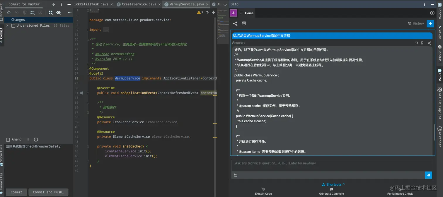The height and width of the screenshot is (197, 443).
Task: Open the GitHub Copilot side tab
Action: click(440, 103)
